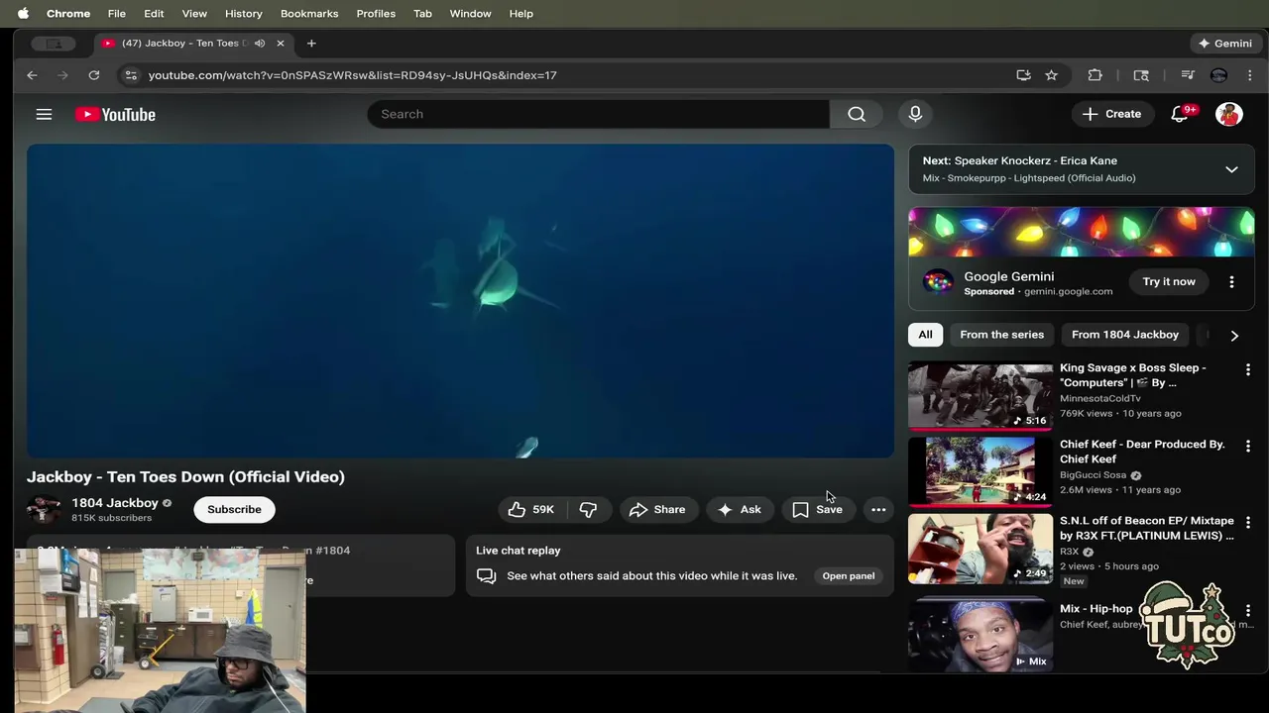Click the Create button
This screenshot has width=1269, height=713.
point(1112,114)
